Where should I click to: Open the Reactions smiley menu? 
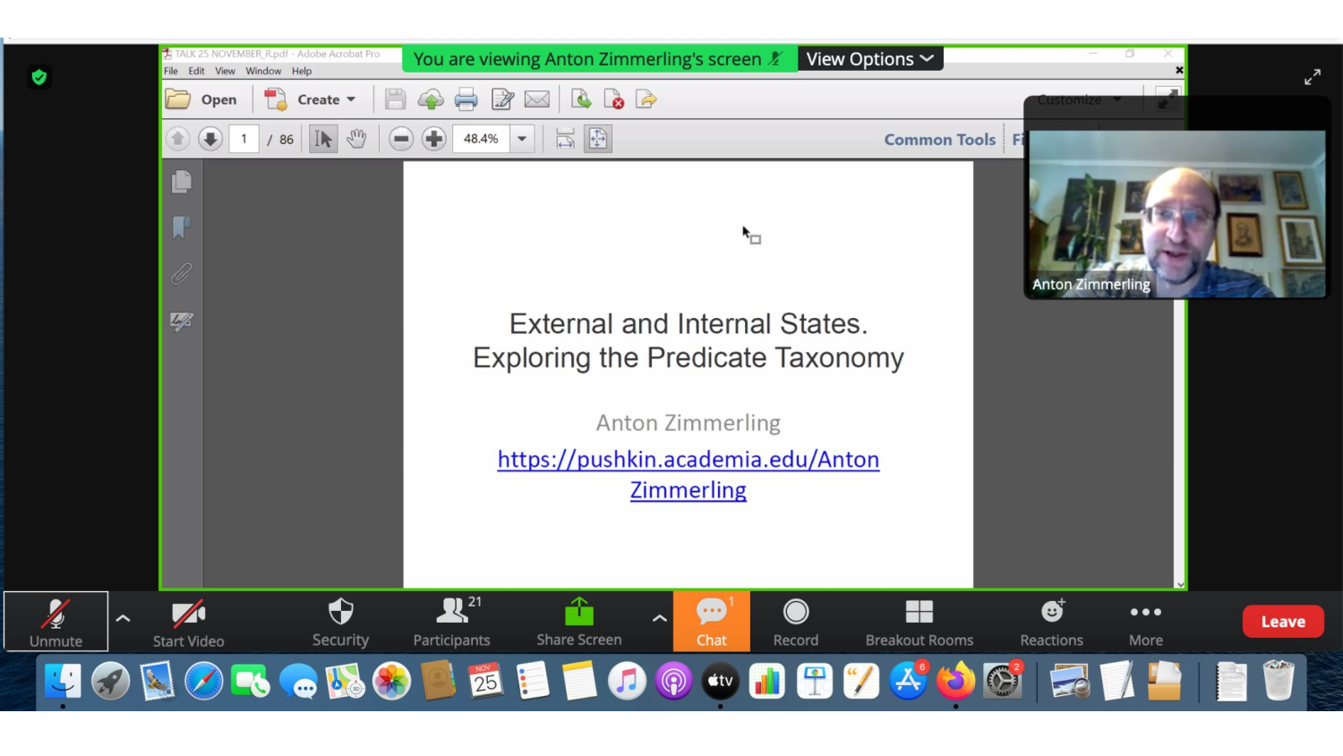click(x=1052, y=613)
